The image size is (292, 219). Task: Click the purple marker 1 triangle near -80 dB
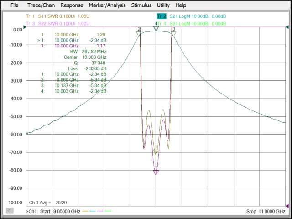click(x=156, y=172)
